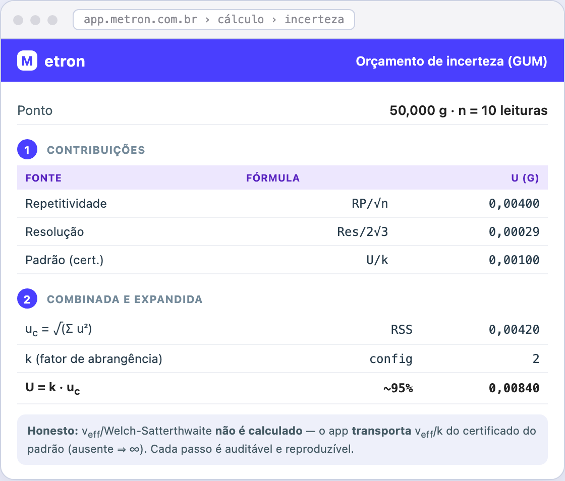This screenshot has width=565, height=481.
Task: Click the step 1 circle badge
Action: tap(27, 149)
